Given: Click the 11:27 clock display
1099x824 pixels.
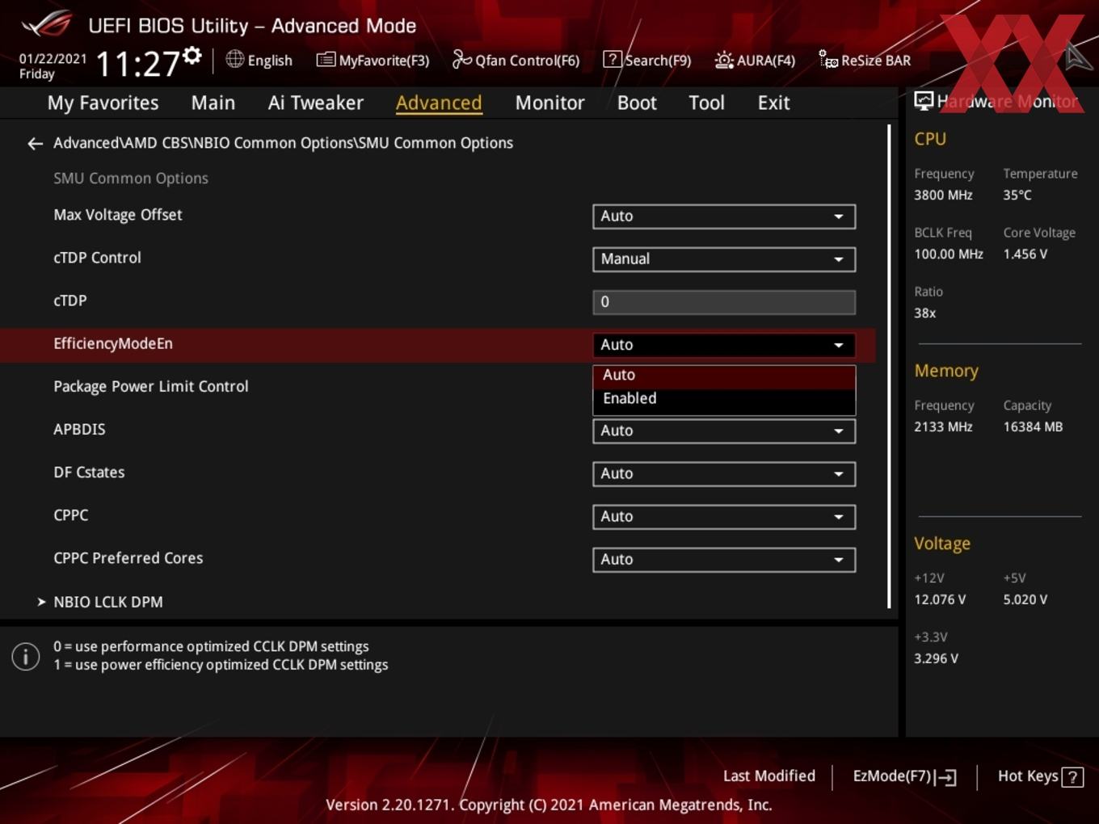Looking at the screenshot, I should pyautogui.click(x=137, y=63).
